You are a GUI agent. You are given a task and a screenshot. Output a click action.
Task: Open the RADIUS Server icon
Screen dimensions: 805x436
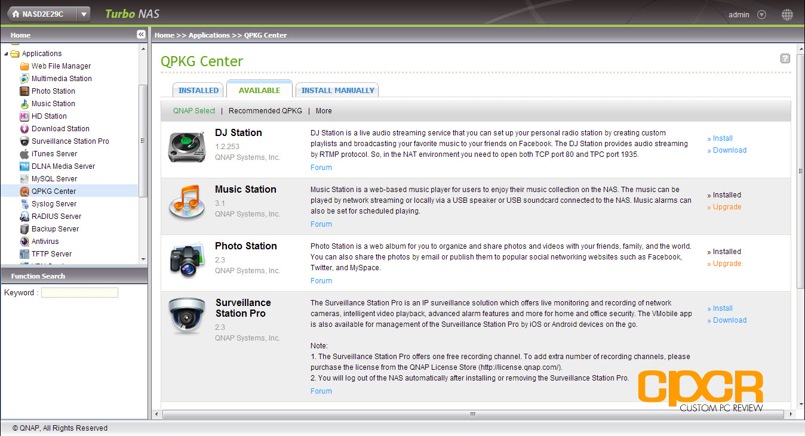[24, 217]
